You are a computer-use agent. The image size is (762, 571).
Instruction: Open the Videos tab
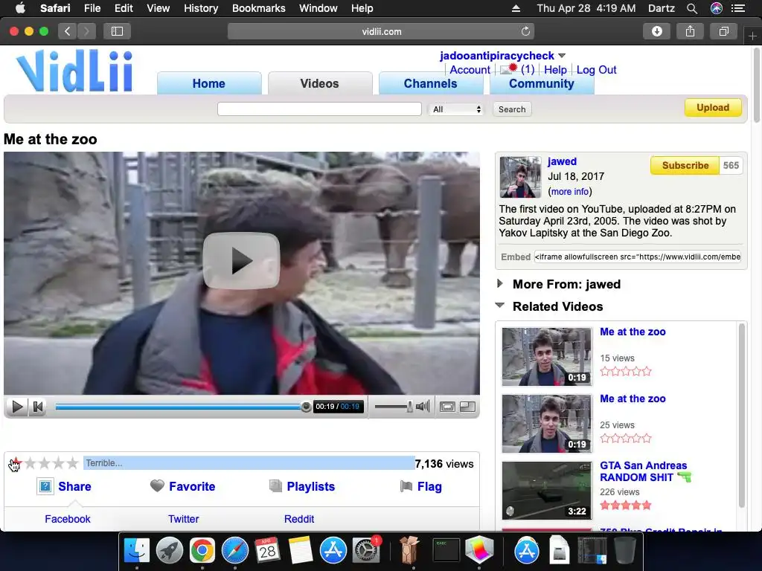pyautogui.click(x=319, y=83)
